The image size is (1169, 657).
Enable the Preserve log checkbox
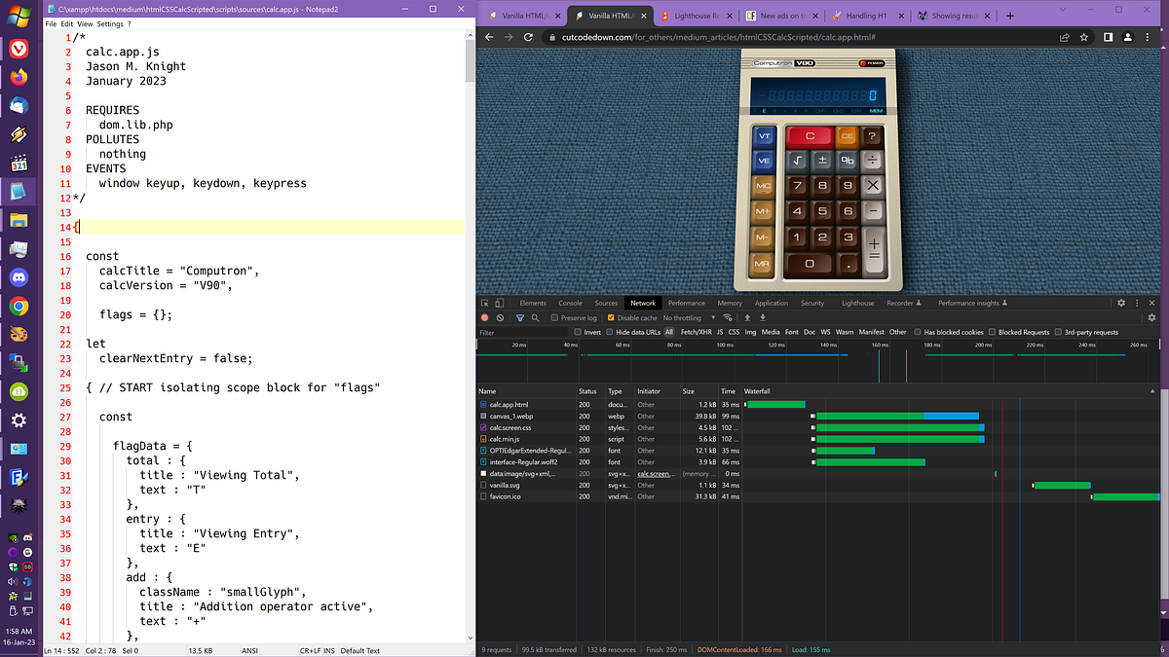point(554,318)
